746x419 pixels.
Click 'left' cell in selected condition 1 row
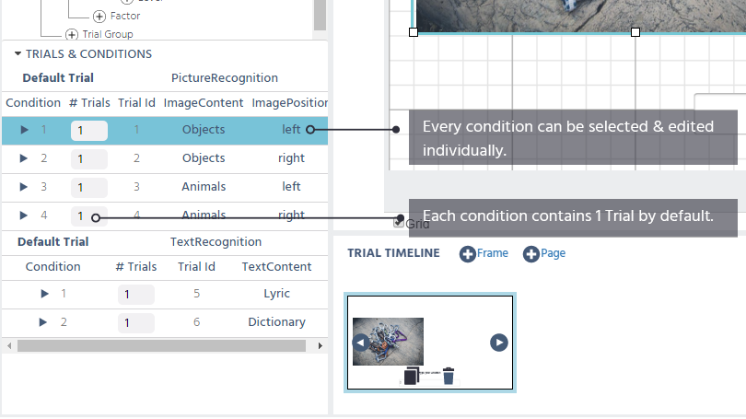pos(291,129)
